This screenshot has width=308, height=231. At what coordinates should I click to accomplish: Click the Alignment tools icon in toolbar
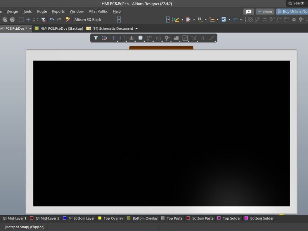188,19
